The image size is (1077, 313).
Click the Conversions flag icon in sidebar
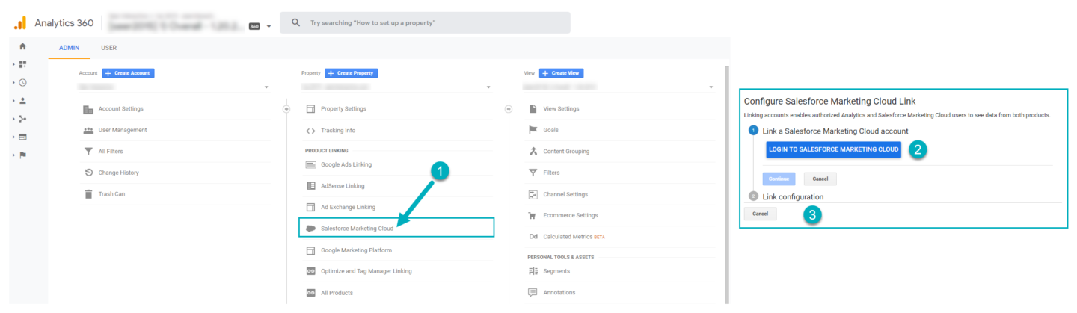[22, 155]
